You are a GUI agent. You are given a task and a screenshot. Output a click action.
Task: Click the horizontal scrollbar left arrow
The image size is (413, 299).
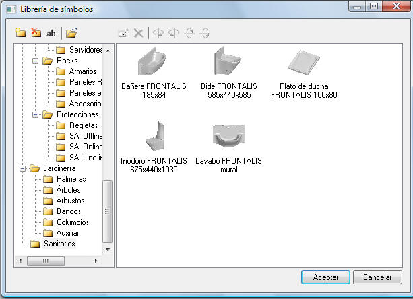[20, 261]
